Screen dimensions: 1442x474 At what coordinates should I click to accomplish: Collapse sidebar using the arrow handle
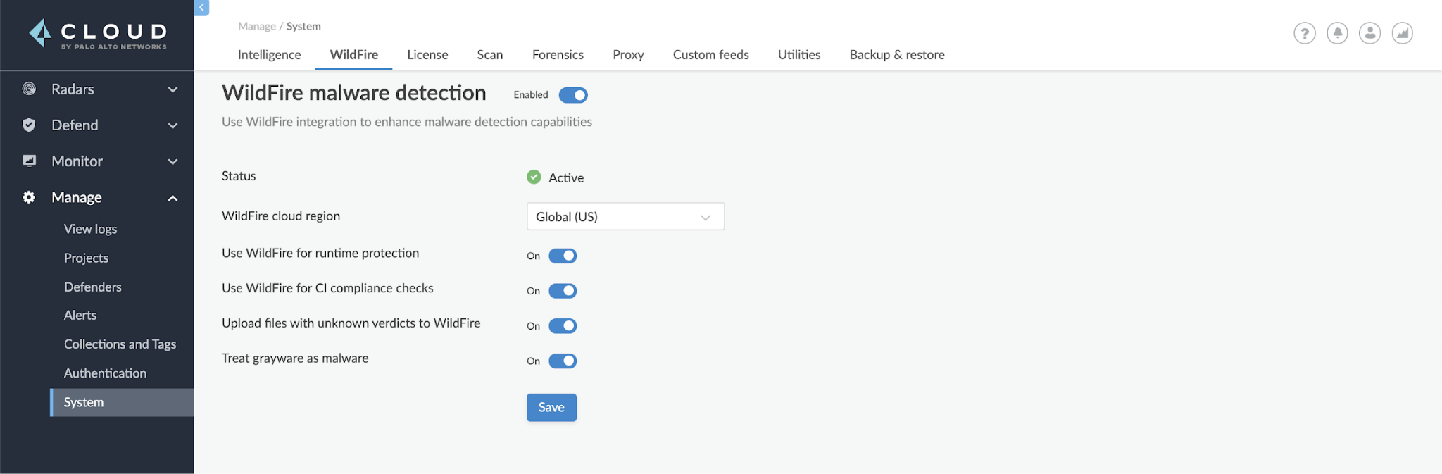[201, 7]
